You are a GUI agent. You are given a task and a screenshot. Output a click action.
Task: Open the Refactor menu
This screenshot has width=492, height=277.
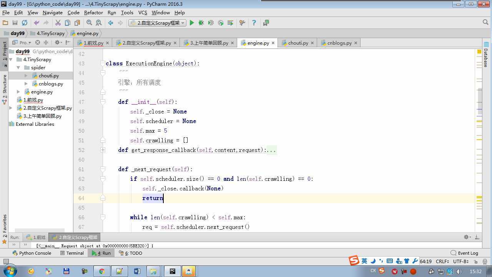point(93,12)
